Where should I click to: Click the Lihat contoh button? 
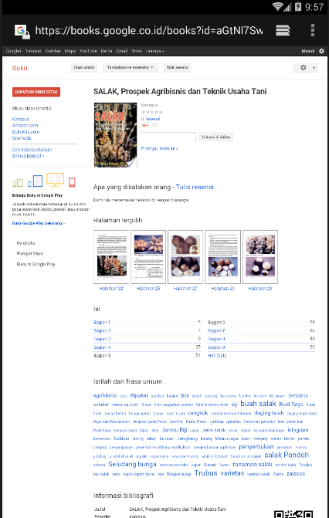(84, 67)
